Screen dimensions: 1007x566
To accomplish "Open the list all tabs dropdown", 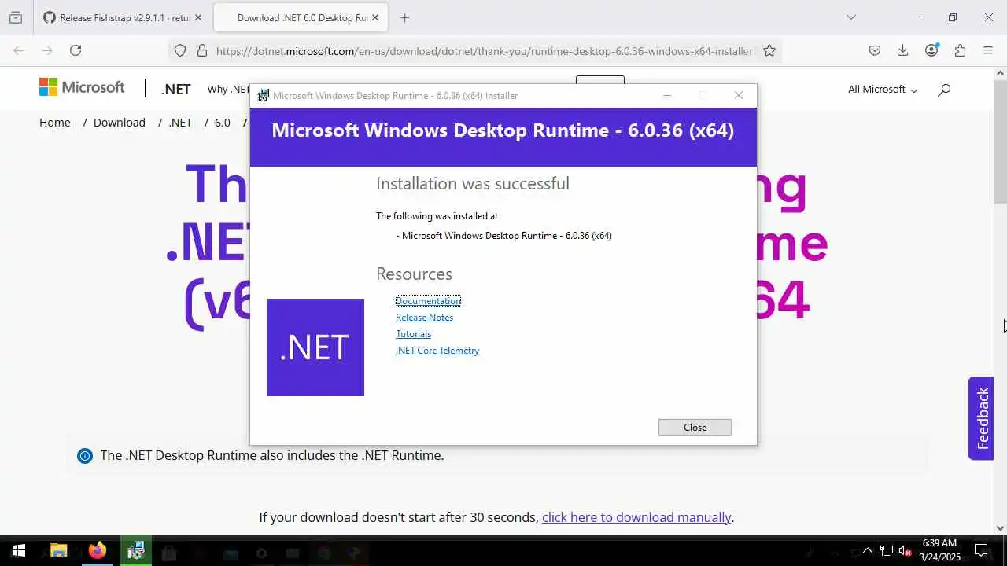I will 850,17.
